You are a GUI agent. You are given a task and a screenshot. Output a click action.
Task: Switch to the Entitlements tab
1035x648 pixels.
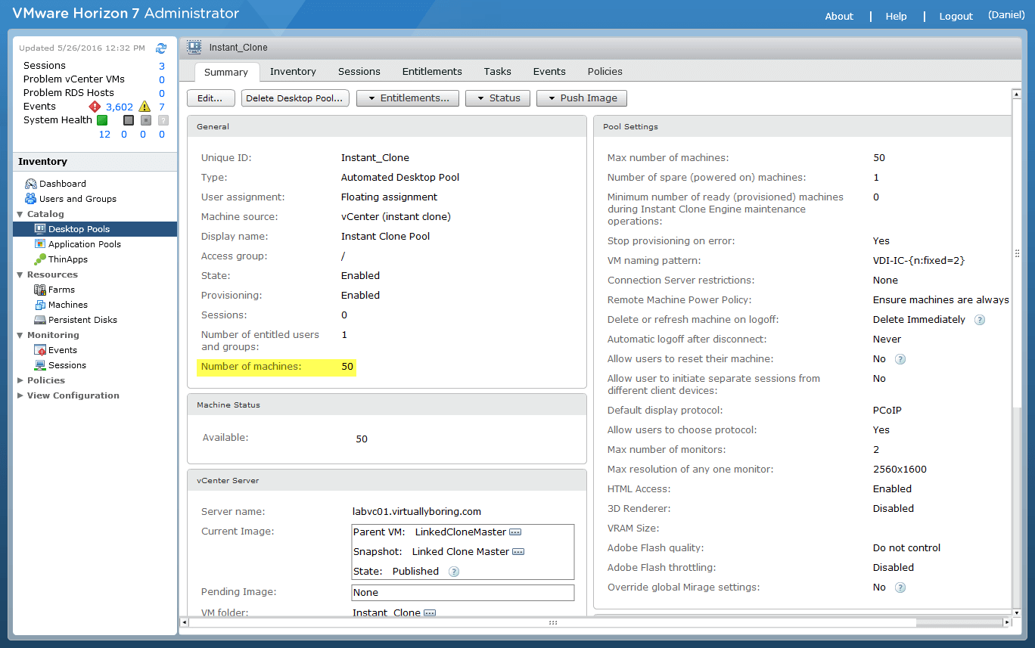432,72
